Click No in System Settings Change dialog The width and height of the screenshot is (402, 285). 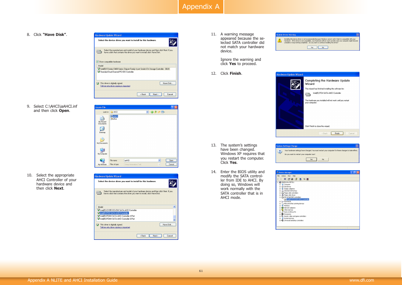pyautogui.click(x=323, y=159)
